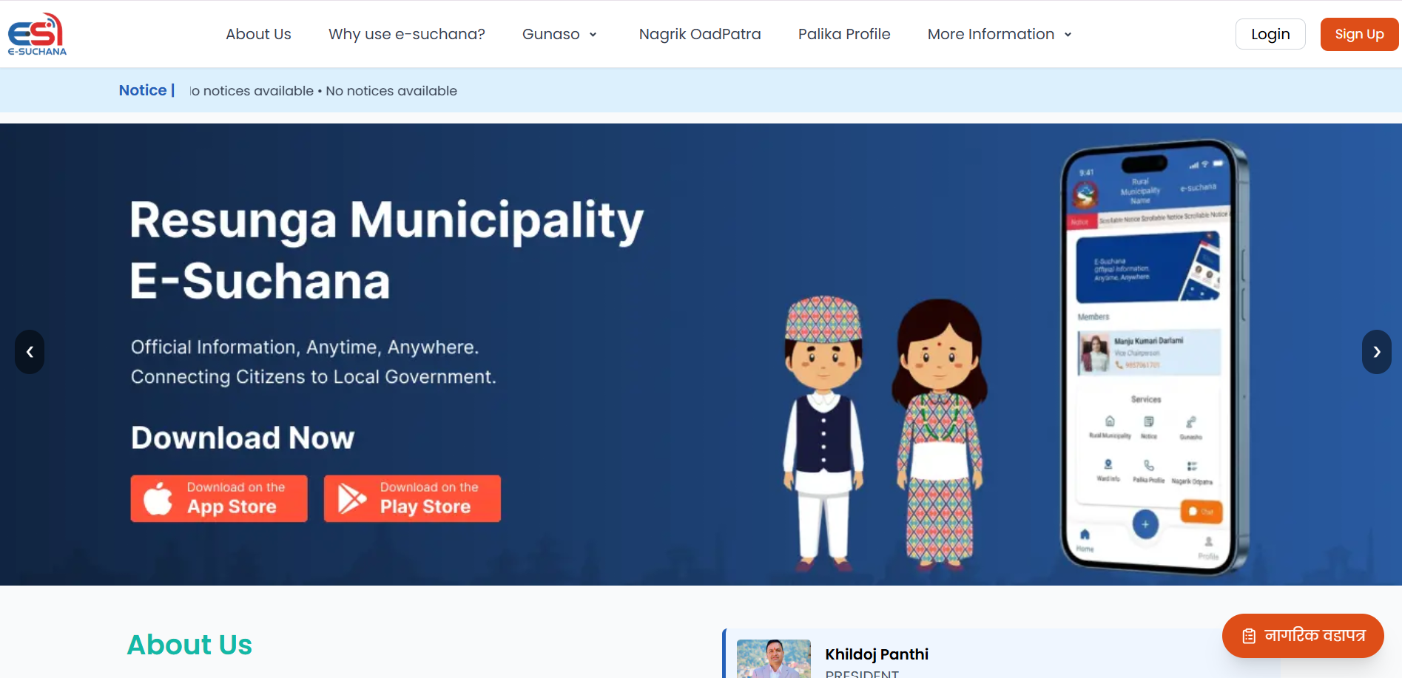
Task: Click the Google Play triangle icon
Action: tap(351, 498)
